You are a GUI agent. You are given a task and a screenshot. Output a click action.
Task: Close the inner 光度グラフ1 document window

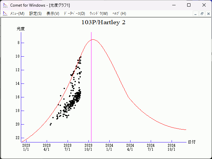tap(208, 14)
